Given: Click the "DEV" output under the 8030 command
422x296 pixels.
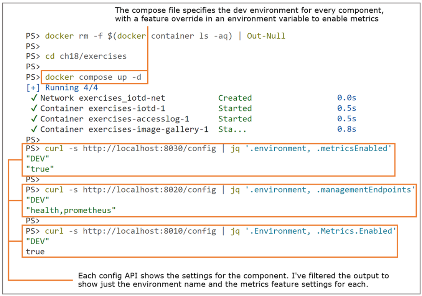Looking at the screenshot, I should [38, 159].
